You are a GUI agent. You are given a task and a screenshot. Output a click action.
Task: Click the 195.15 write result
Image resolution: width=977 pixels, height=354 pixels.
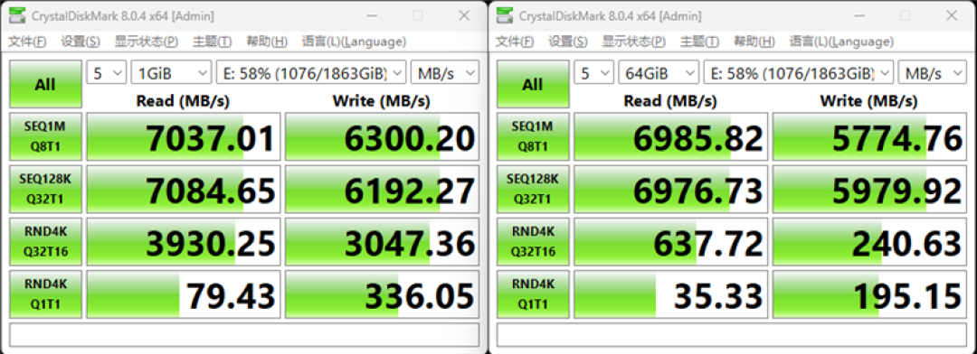(x=869, y=294)
